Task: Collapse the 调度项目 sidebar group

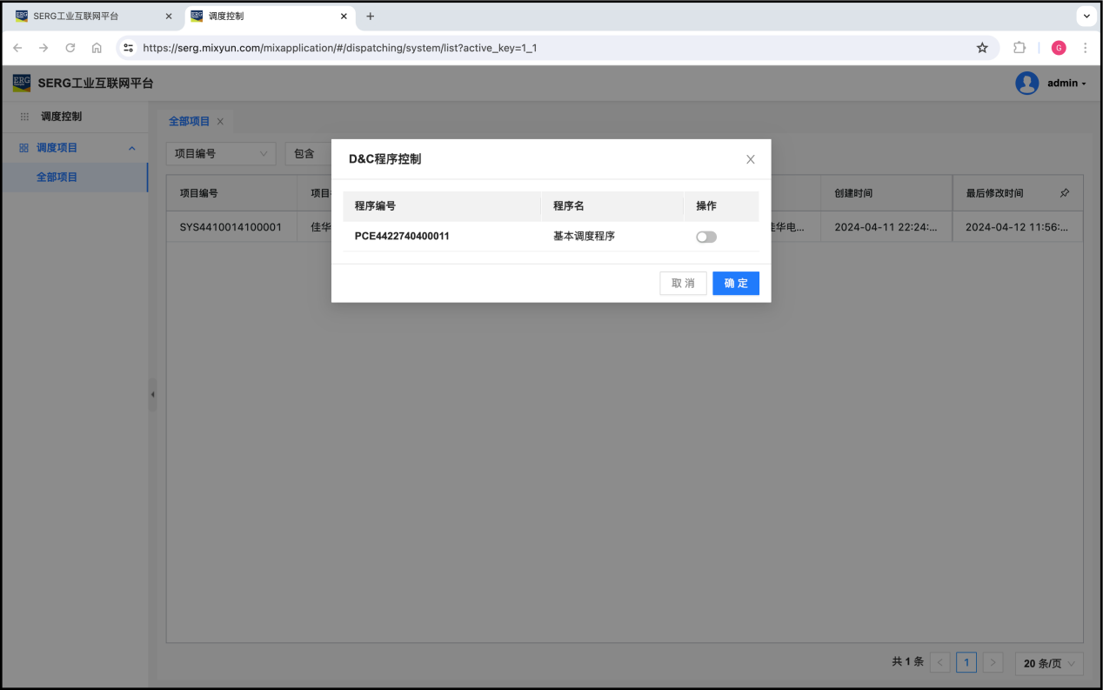Action: [132, 149]
